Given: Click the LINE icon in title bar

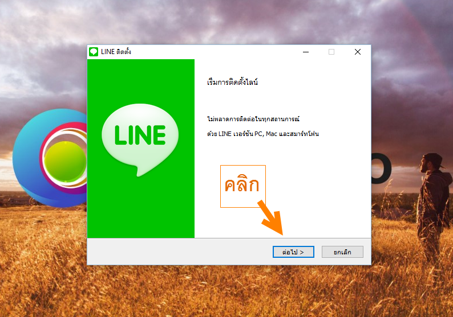Looking at the screenshot, I should click(x=94, y=52).
